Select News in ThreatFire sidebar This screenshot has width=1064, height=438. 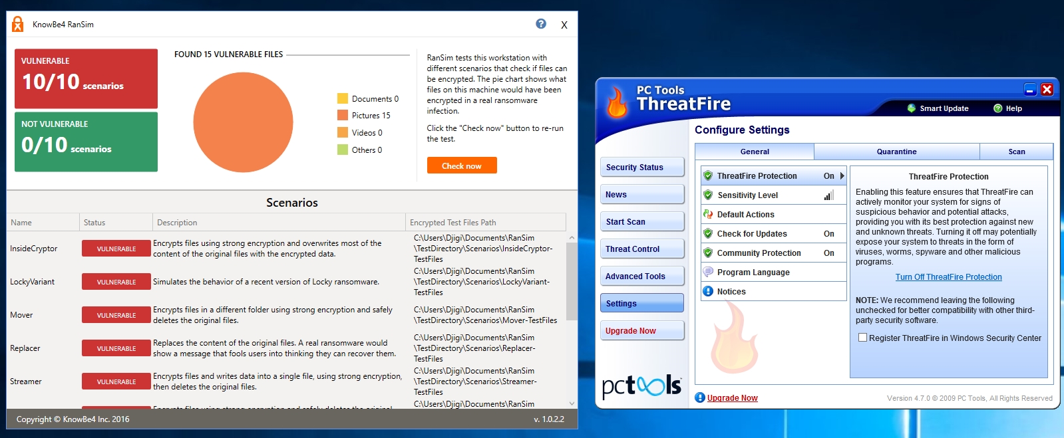coord(642,195)
